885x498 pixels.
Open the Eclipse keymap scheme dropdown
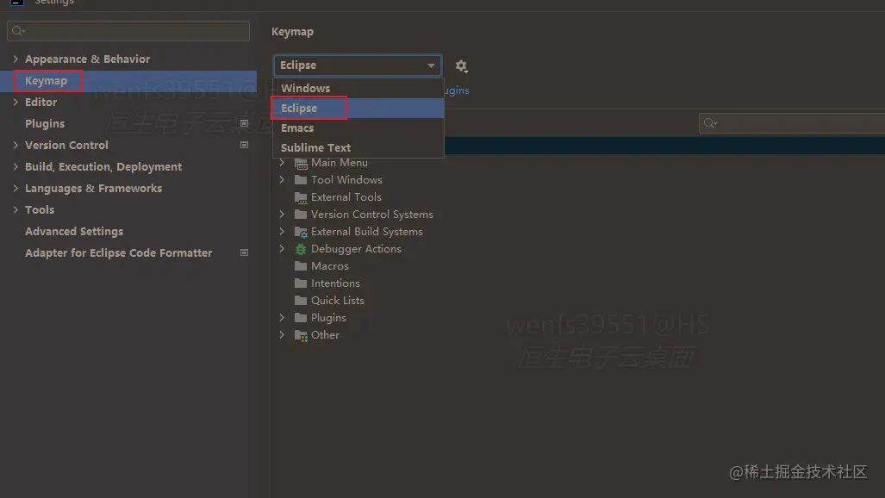358,65
